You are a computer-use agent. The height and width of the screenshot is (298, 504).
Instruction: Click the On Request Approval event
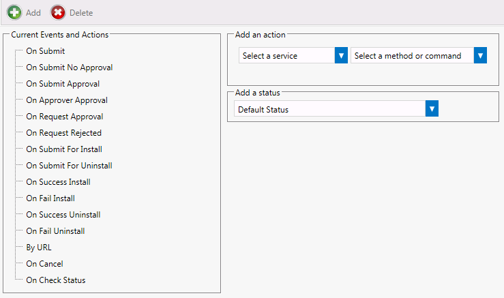tap(65, 117)
